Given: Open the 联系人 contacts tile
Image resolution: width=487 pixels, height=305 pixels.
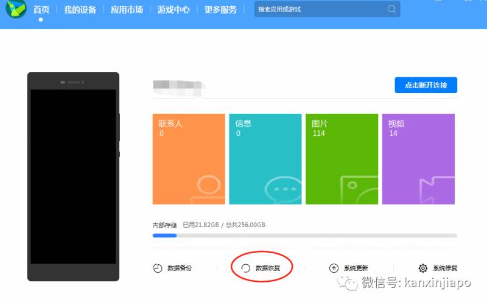Looking at the screenshot, I should point(189,159).
